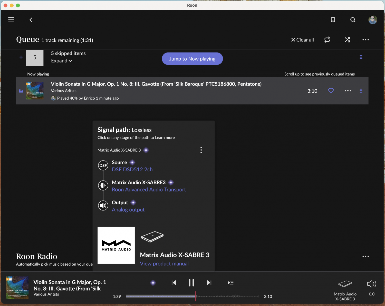Open three-dot menu on now playing track
Screen dimensions: 385x306
pos(348,91)
